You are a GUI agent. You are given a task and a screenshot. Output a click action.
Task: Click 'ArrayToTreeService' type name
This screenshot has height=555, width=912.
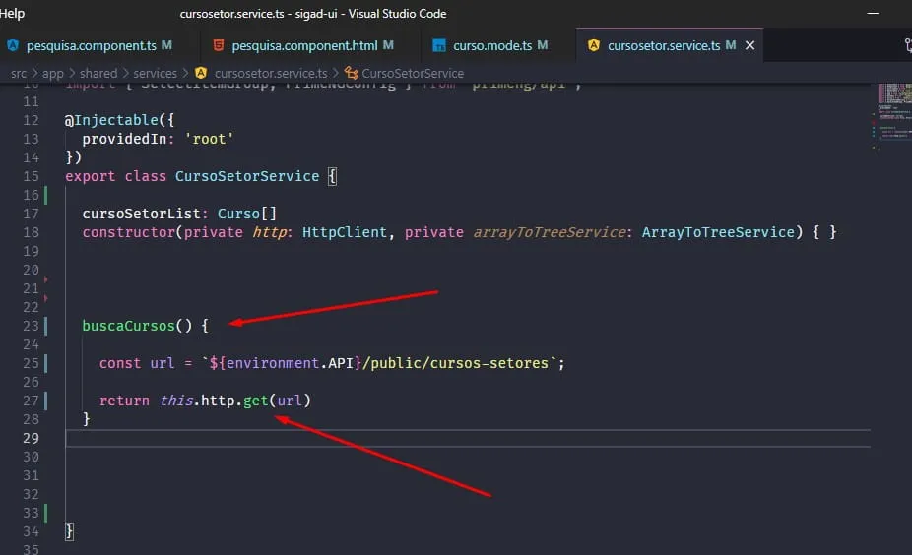point(718,232)
